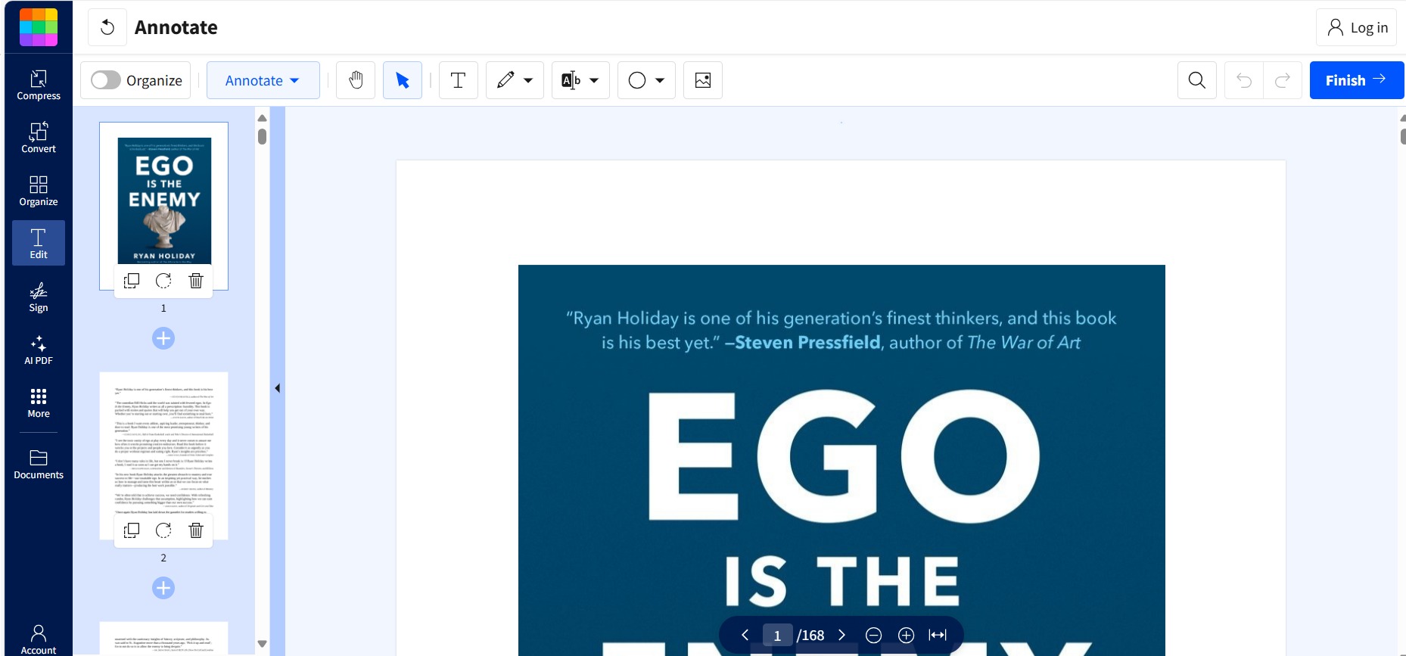Select the Text tool

click(x=459, y=80)
